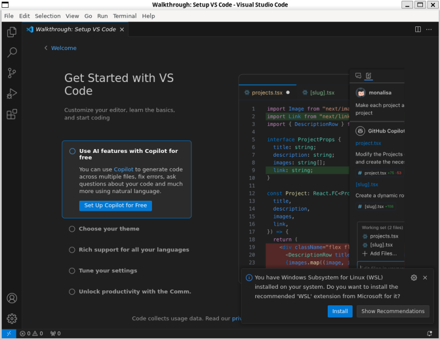Open the Selection menu
This screenshot has width=440, height=340.
48,16
